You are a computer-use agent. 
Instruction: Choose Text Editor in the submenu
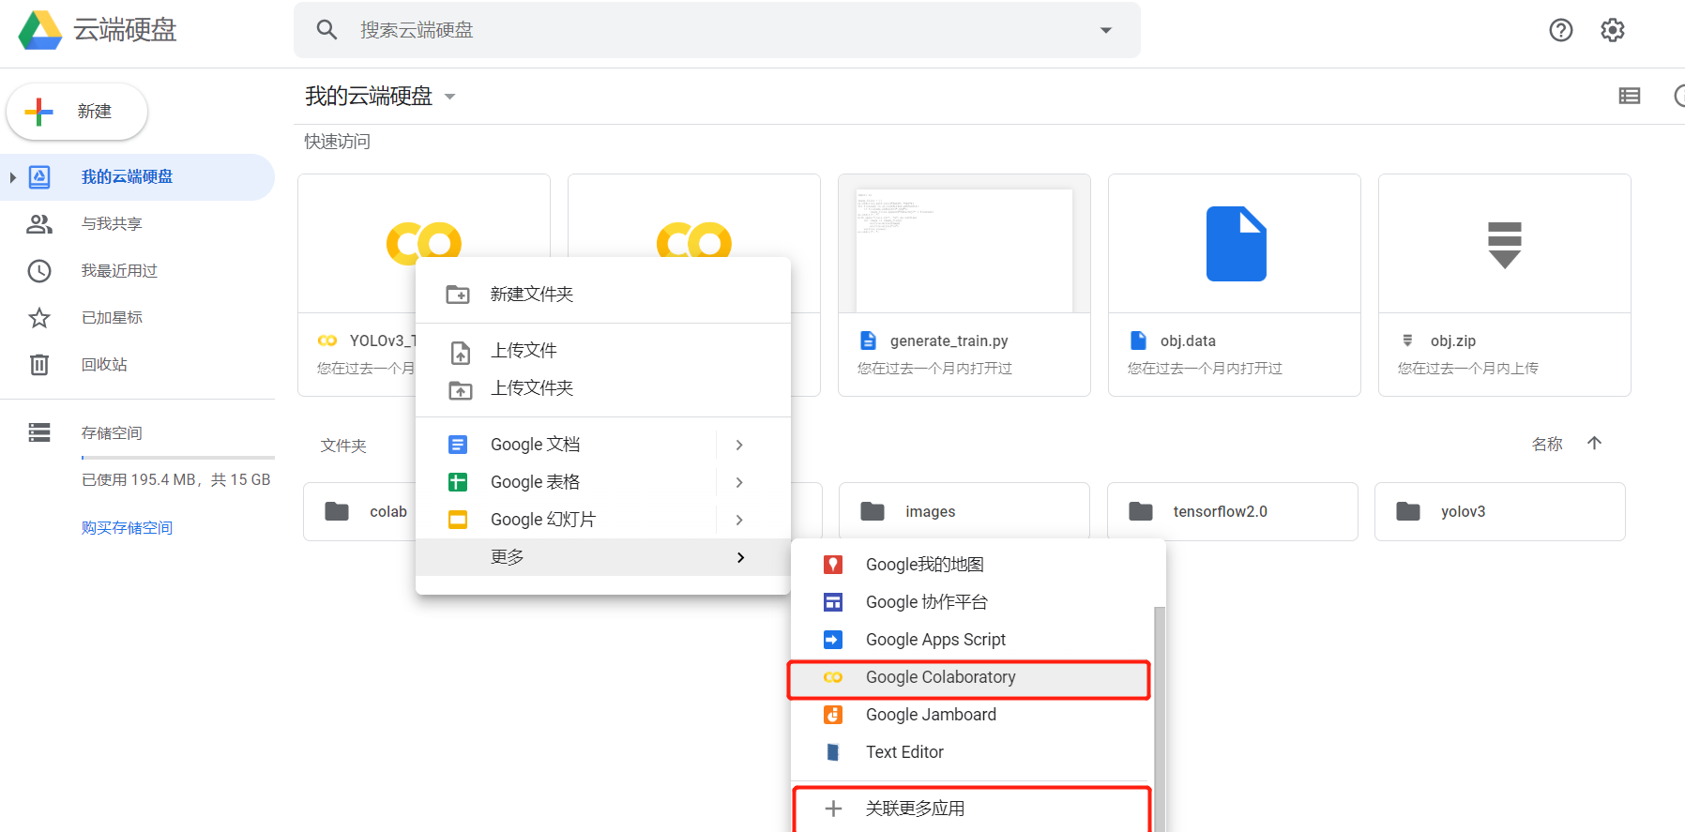tap(972, 752)
